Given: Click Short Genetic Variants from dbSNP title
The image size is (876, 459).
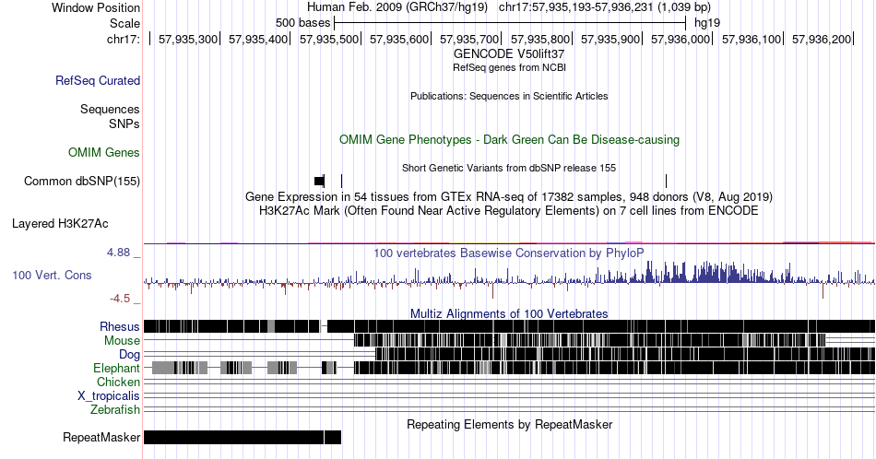Looking at the screenshot, I should tap(509, 168).
